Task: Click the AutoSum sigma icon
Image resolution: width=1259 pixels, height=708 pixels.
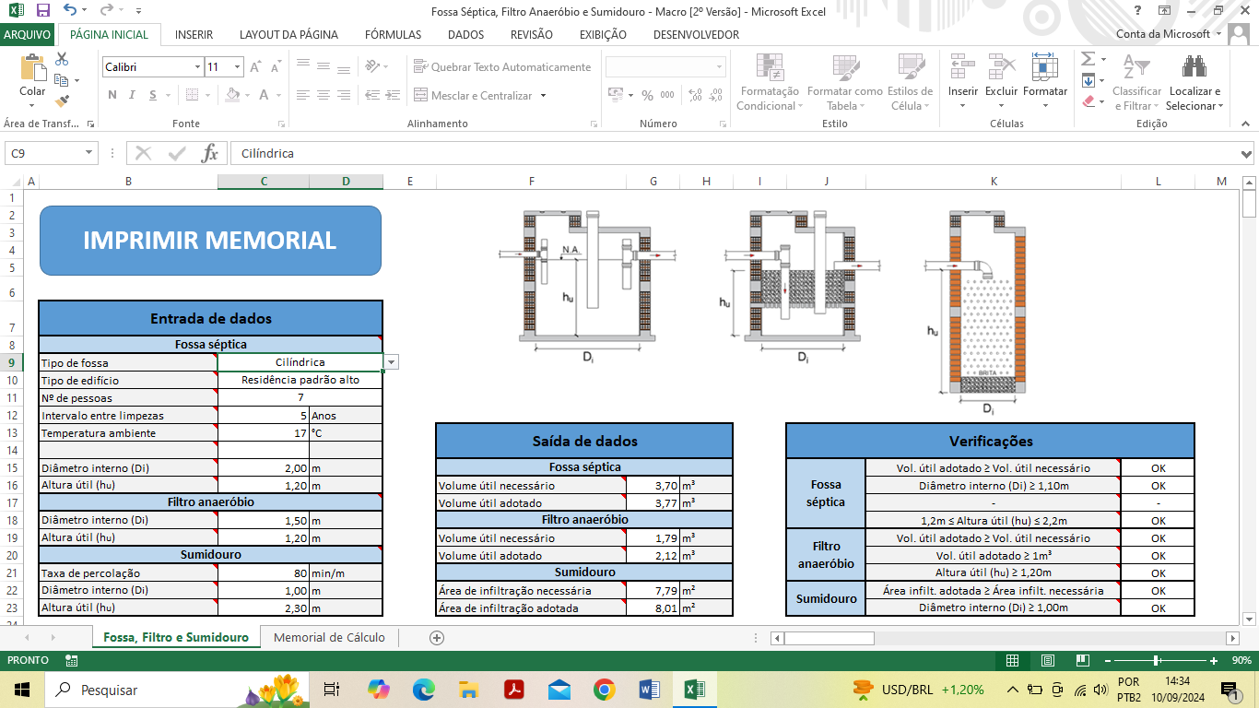Action: [x=1088, y=59]
